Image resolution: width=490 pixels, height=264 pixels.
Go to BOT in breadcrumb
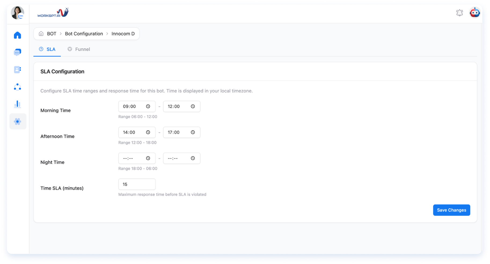(x=52, y=34)
